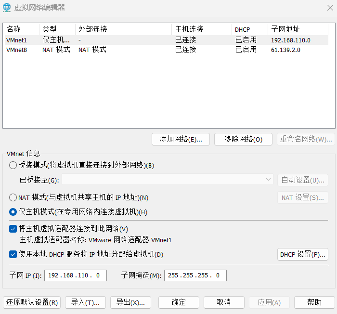Click subnet address 61.139.2.0 cell

coord(285,50)
